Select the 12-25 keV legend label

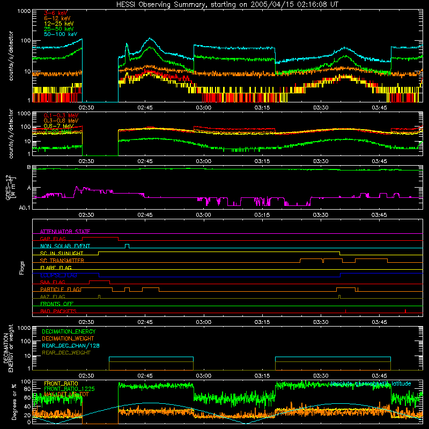coord(59,24)
